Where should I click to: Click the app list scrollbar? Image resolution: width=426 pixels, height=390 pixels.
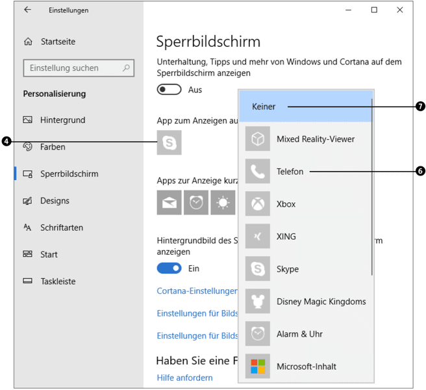coord(371,187)
